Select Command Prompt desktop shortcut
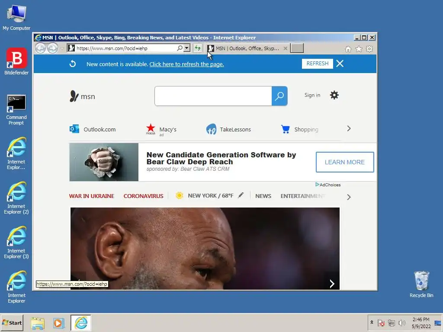Image resolution: width=443 pixels, height=332 pixels. pyautogui.click(x=16, y=110)
